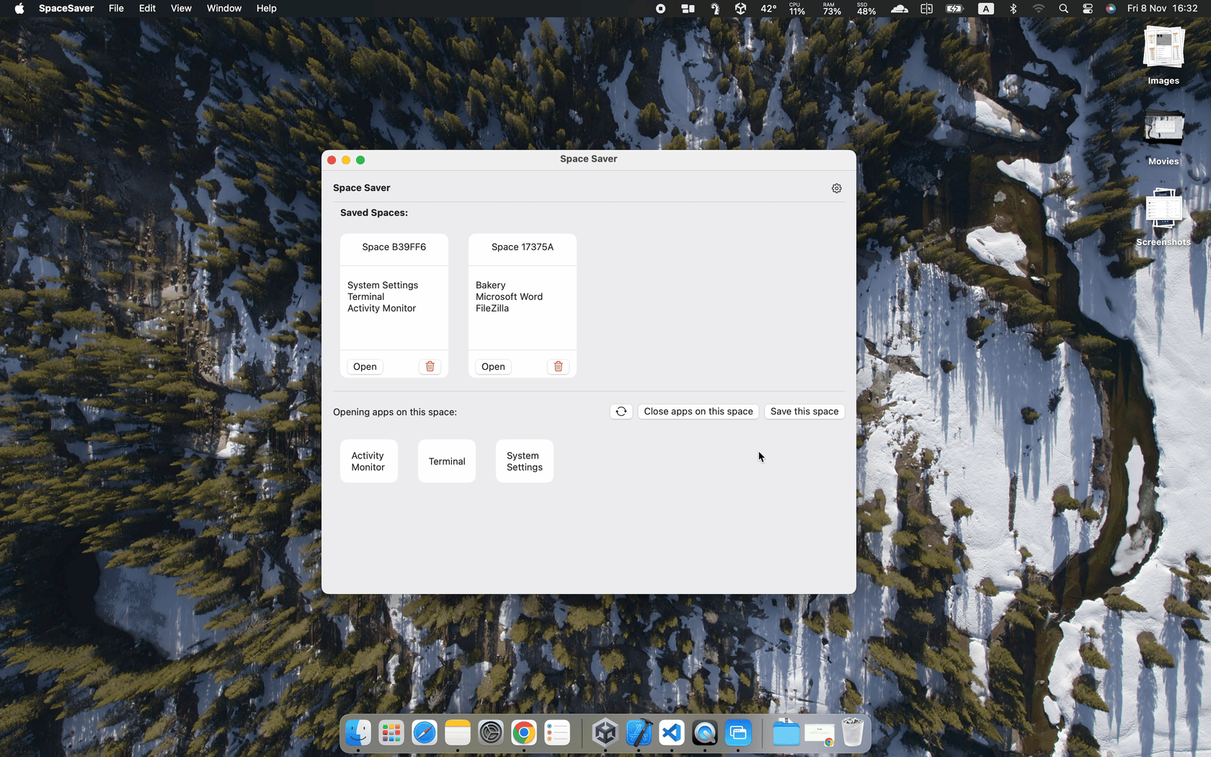Open Visual Studio Code from the Dock
The width and height of the screenshot is (1211, 757).
pyautogui.click(x=672, y=732)
